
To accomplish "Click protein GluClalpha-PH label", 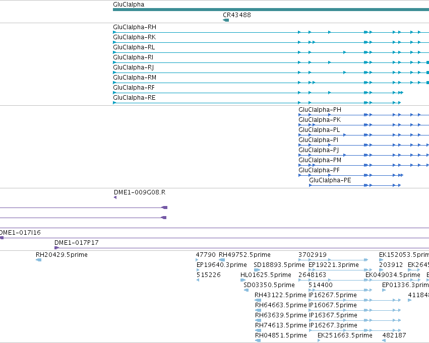I will (x=320, y=110).
